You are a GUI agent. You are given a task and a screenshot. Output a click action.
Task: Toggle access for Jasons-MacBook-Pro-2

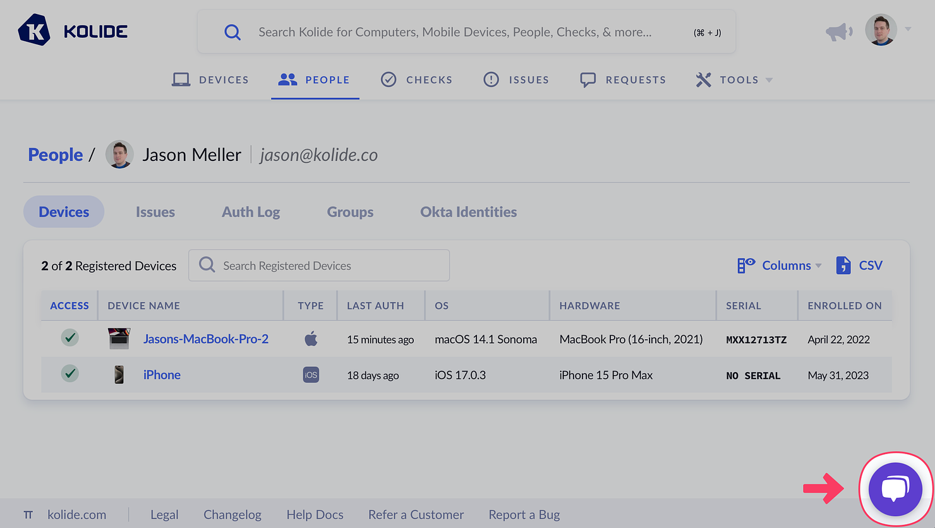(69, 338)
